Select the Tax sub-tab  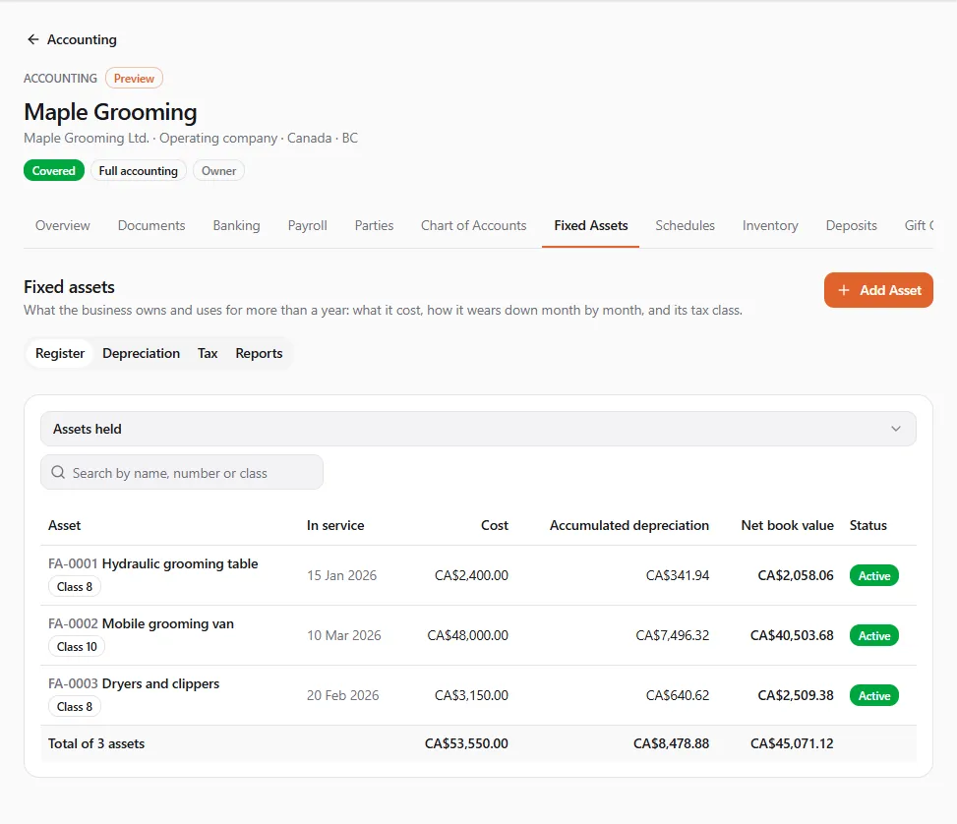tap(208, 353)
